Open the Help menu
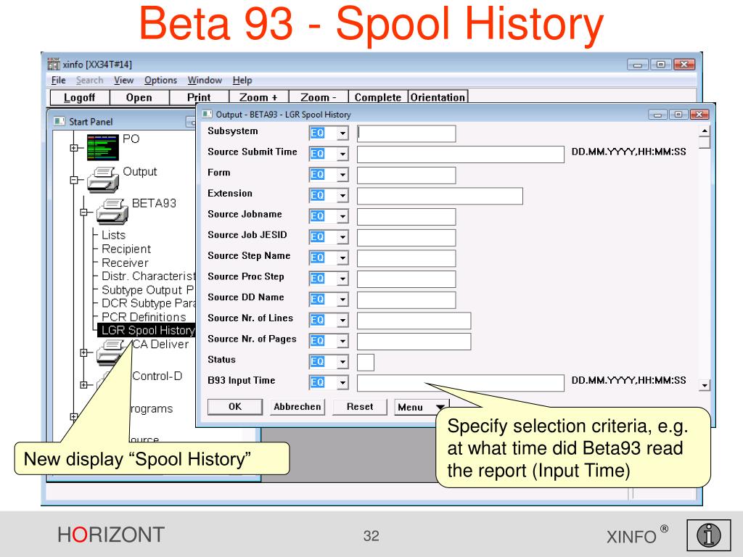This screenshot has width=743, height=557. pos(242,80)
